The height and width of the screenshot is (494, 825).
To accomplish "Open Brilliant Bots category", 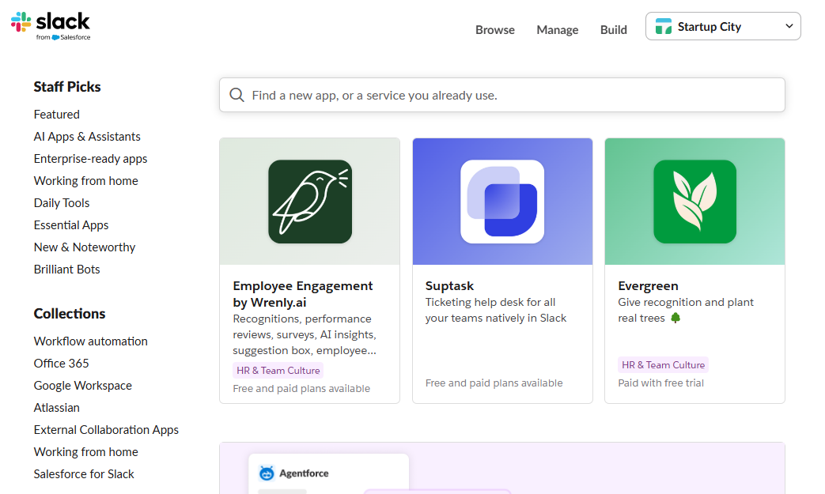I will pyautogui.click(x=66, y=269).
